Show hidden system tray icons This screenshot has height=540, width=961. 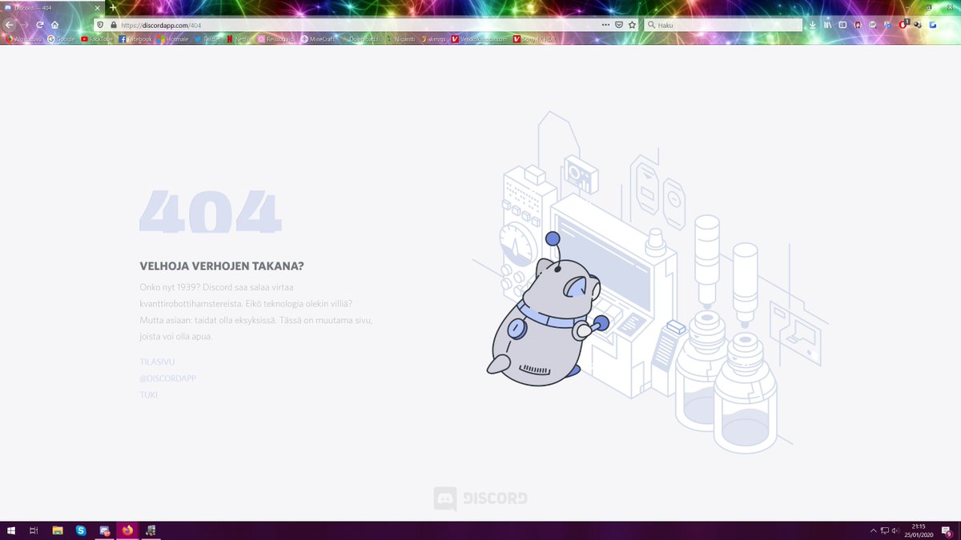click(874, 530)
